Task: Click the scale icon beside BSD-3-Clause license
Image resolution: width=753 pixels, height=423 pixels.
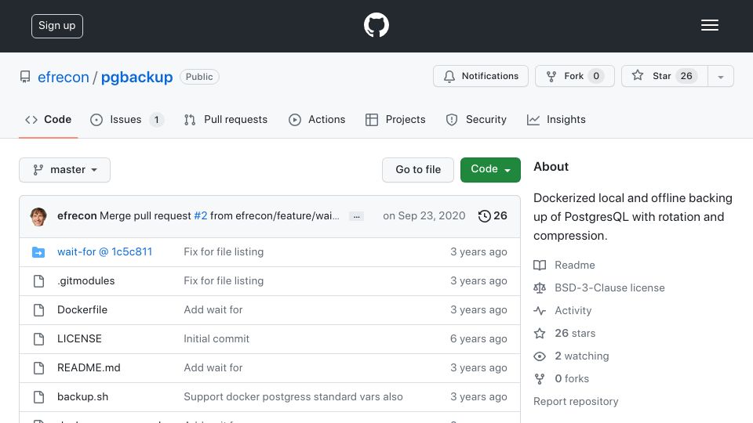Action: (540, 287)
